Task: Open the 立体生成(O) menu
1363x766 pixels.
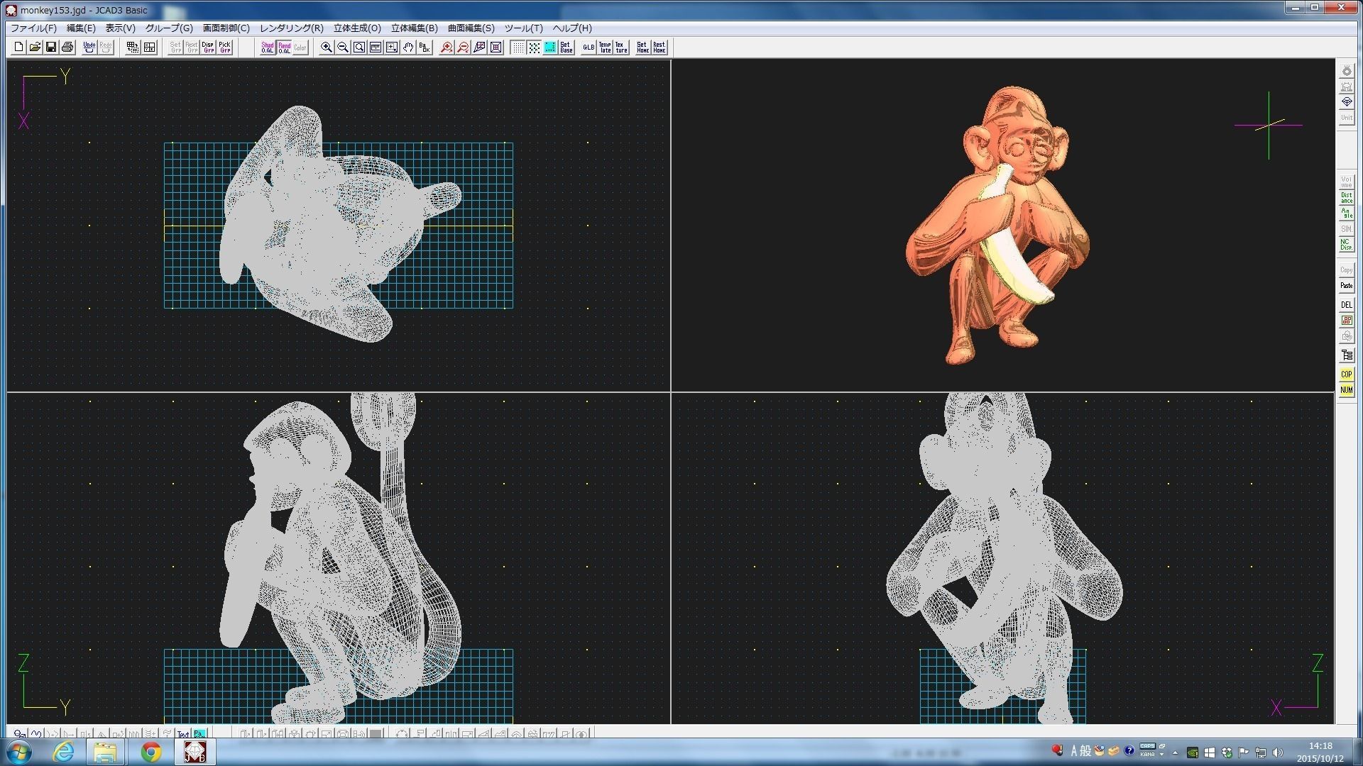Action: point(357,28)
